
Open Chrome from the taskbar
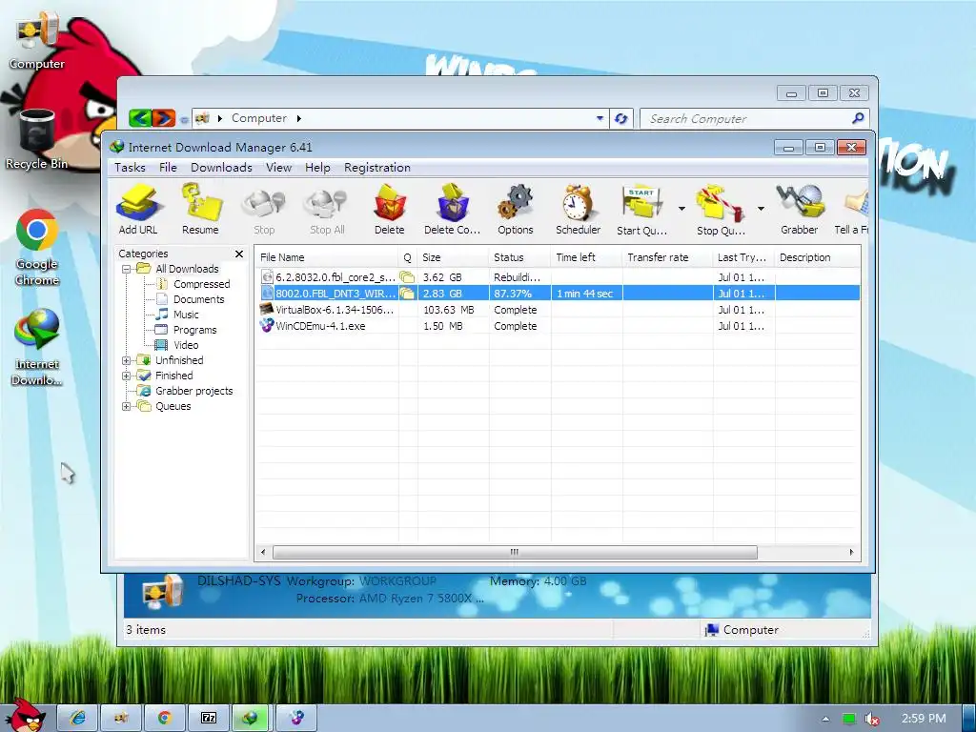(164, 718)
